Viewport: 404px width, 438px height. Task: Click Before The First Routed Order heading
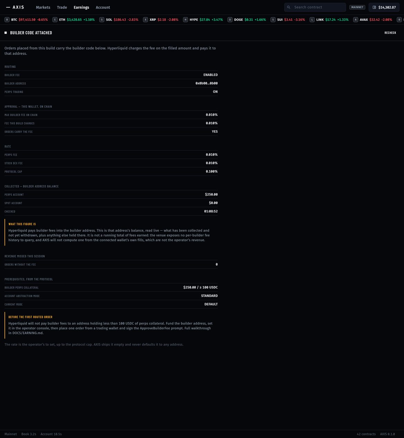(30, 317)
